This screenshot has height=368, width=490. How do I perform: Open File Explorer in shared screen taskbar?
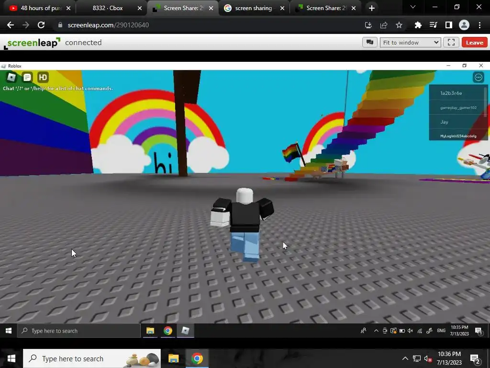(150, 331)
